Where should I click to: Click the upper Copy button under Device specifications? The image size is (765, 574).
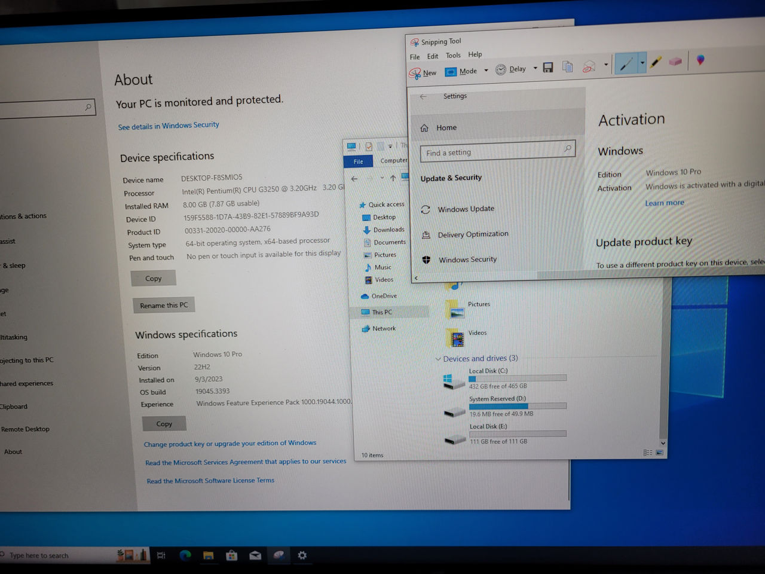coord(154,278)
